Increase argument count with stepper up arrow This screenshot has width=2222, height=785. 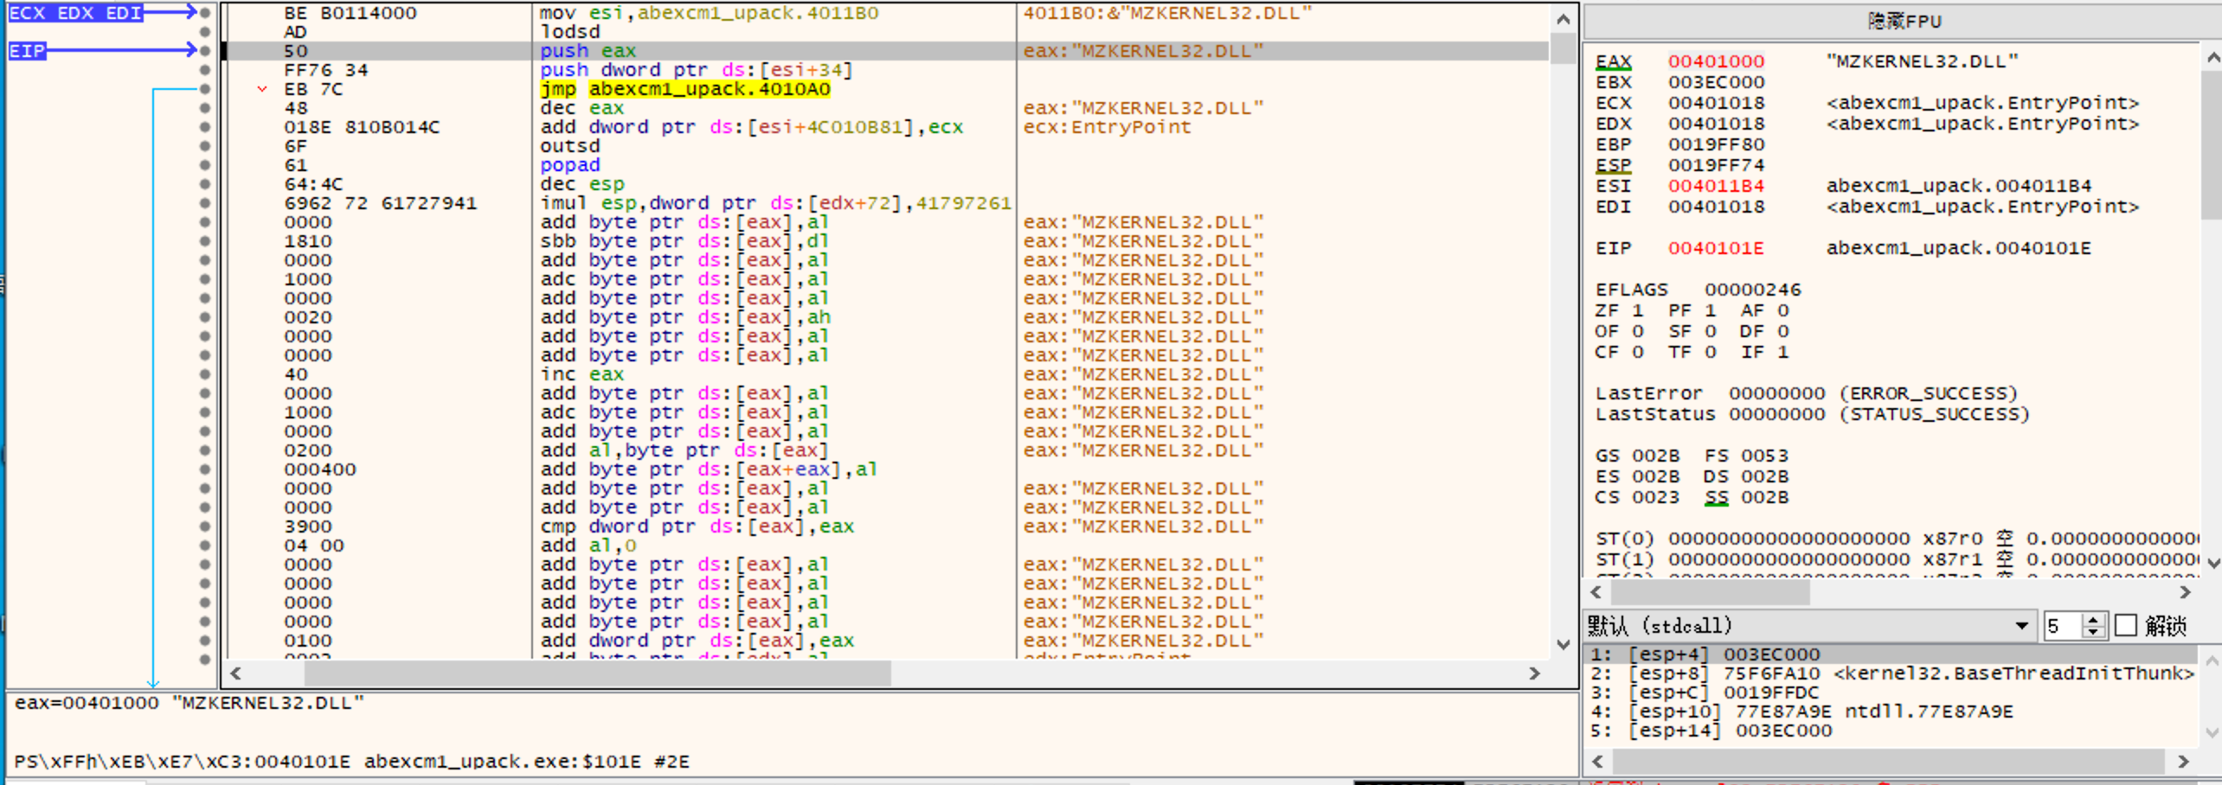tap(2092, 619)
